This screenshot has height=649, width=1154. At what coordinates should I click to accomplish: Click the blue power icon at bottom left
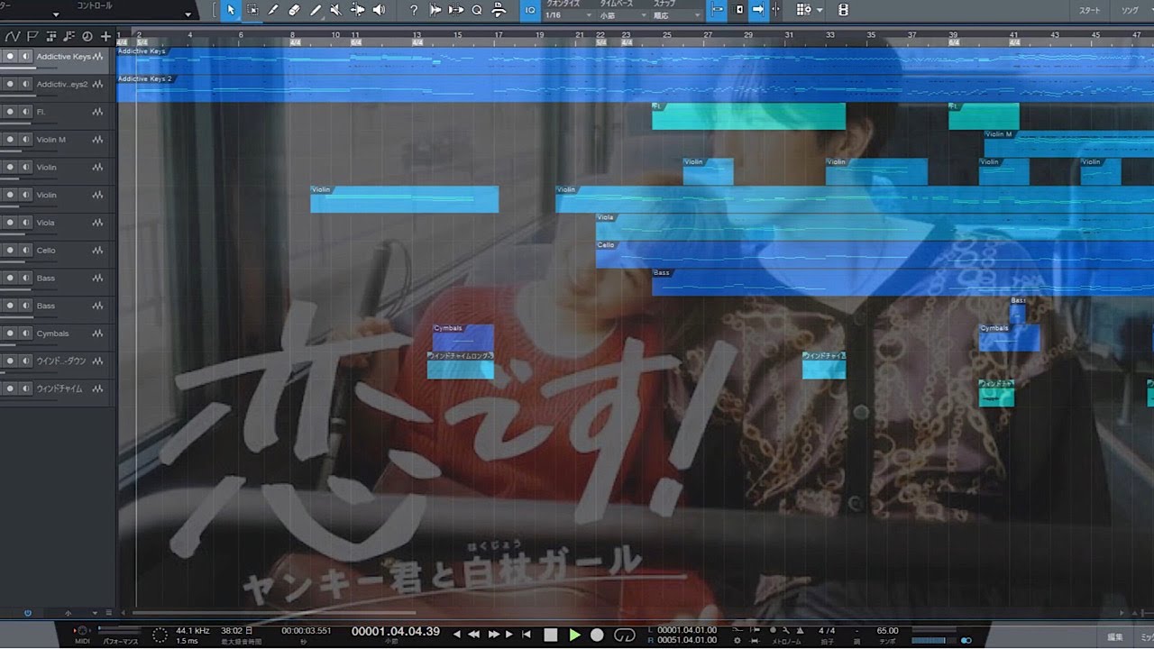(x=28, y=613)
